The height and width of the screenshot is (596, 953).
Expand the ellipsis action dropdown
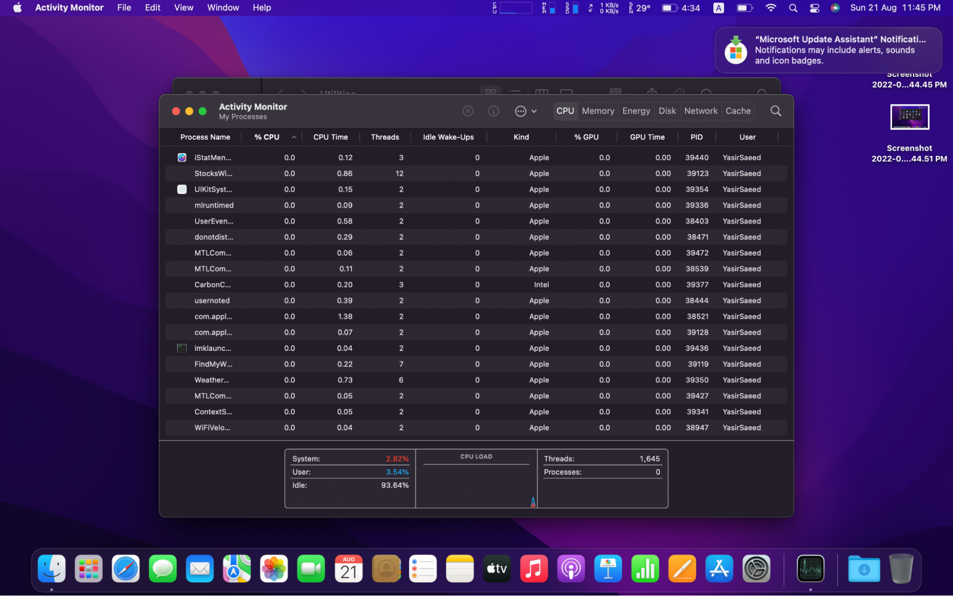tap(526, 111)
